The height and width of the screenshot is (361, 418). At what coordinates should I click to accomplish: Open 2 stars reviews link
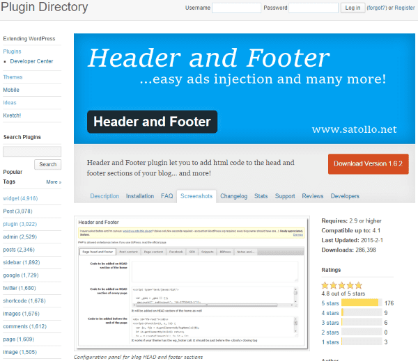click(330, 332)
